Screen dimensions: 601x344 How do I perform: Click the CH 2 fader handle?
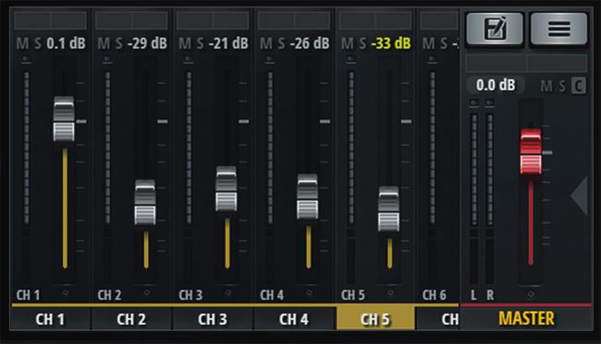click(x=145, y=202)
